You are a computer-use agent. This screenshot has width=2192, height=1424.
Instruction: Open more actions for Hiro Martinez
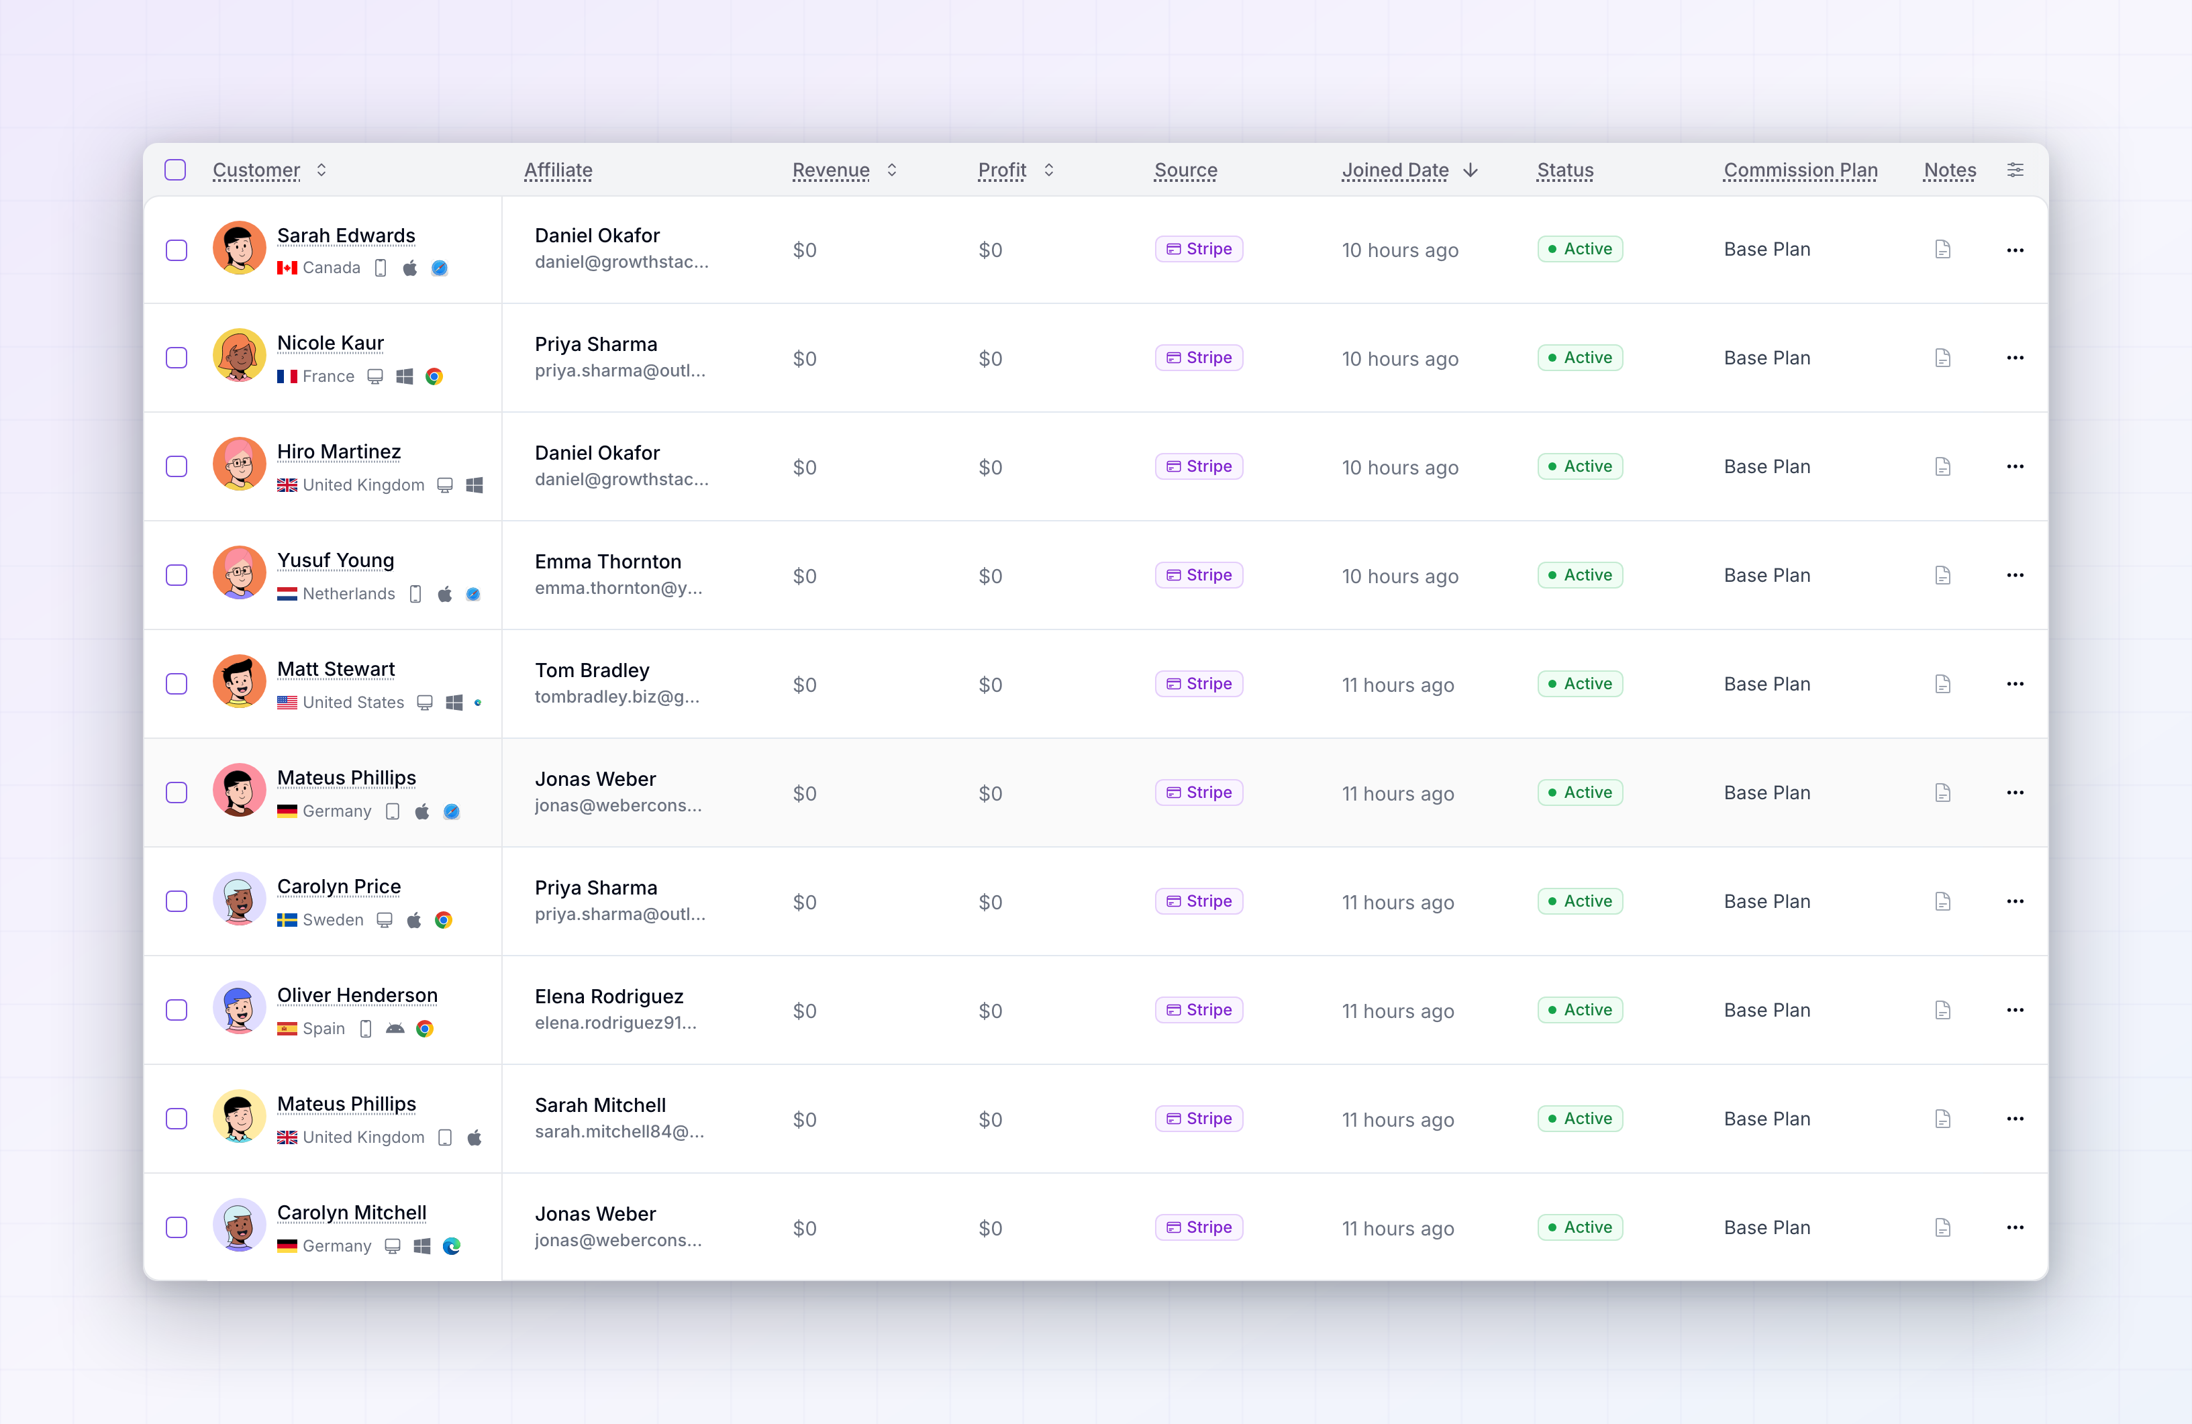coord(2014,467)
